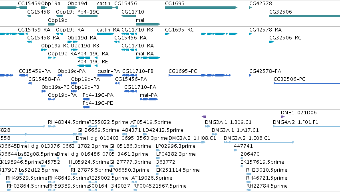The width and height of the screenshot is (340, 192).
Task: Click the DMG3A.2_1.E08.C1 label
Action: (247, 138)
